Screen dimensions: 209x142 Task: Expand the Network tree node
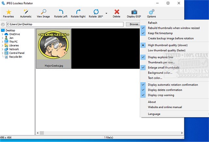[x=2, y=49]
